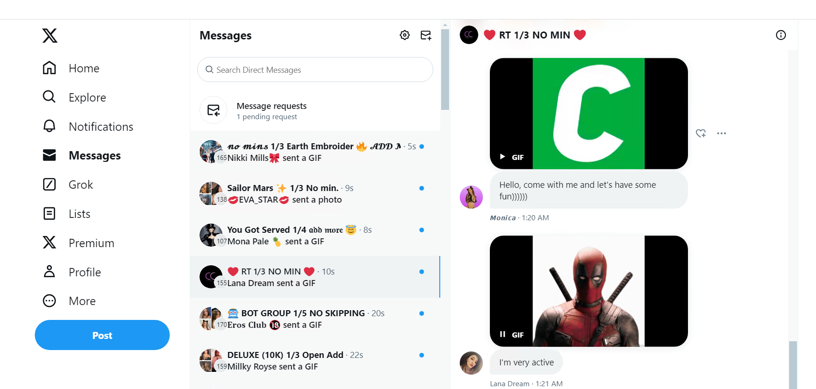
Task: Pause the Deadpool GIF
Action: click(502, 334)
